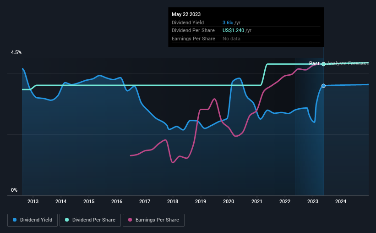This screenshot has width=376, height=233.
Task: Click the tooltip Dividend Per Share row label
Action: [x=193, y=31]
